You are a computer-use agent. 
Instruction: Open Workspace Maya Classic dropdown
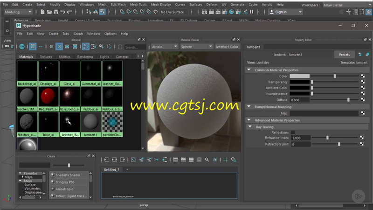(347, 5)
